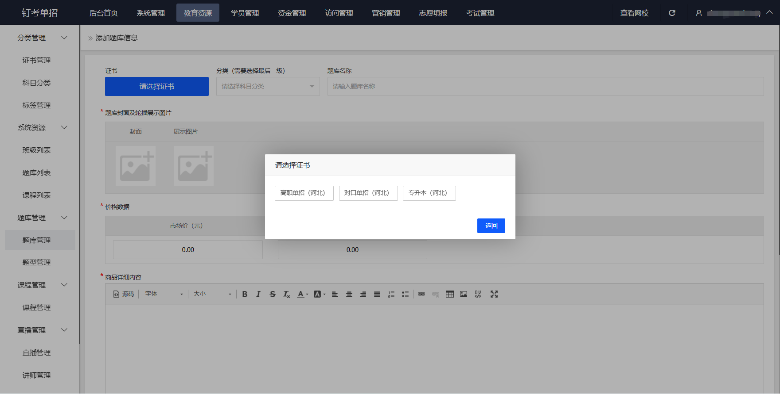Open the 字体 font dropdown
Viewport: 780px width, 394px height.
tap(164, 294)
